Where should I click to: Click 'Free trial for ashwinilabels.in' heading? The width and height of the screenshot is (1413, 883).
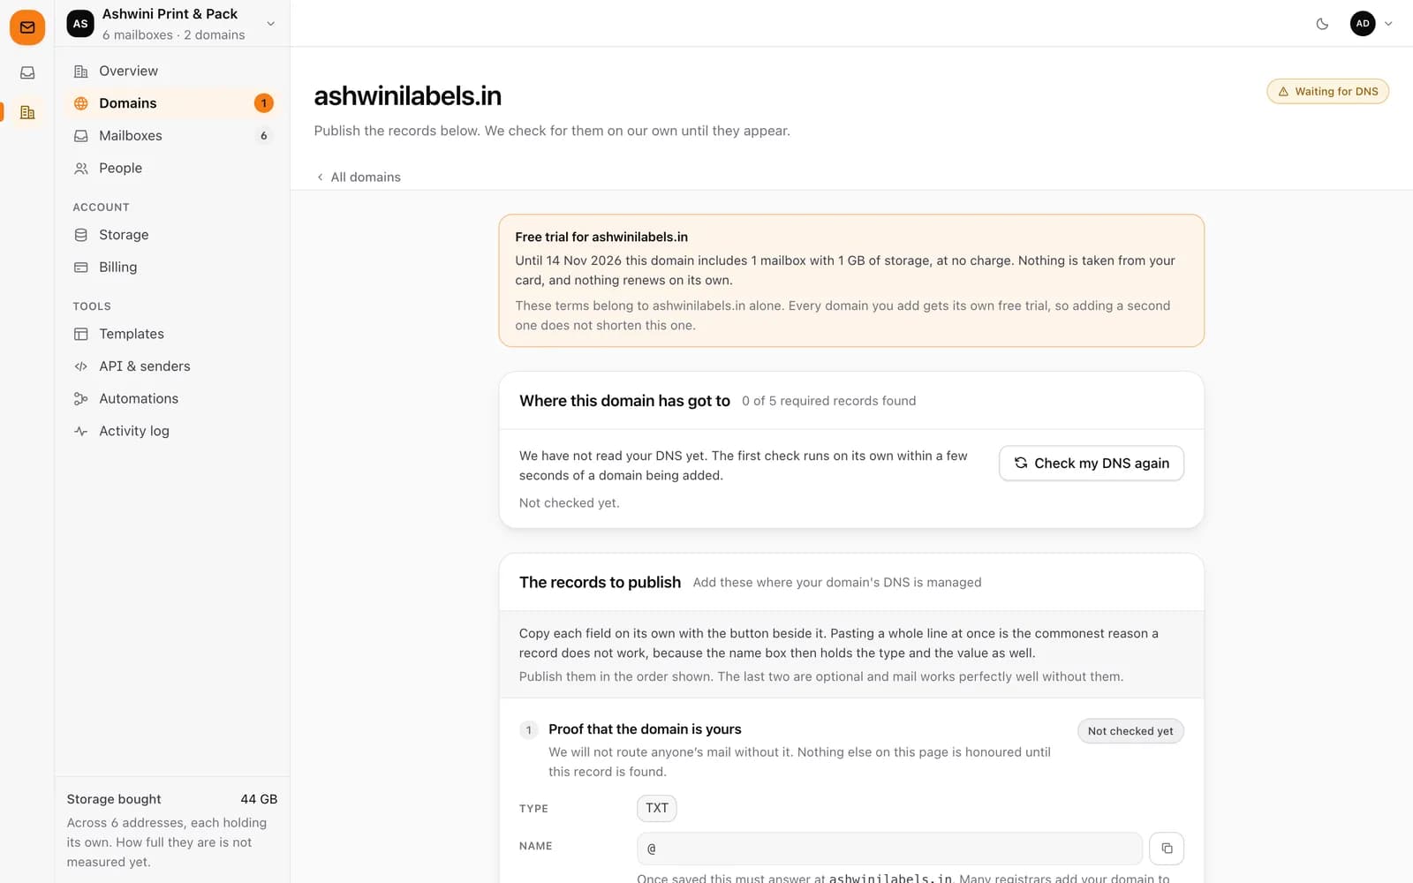[601, 237]
